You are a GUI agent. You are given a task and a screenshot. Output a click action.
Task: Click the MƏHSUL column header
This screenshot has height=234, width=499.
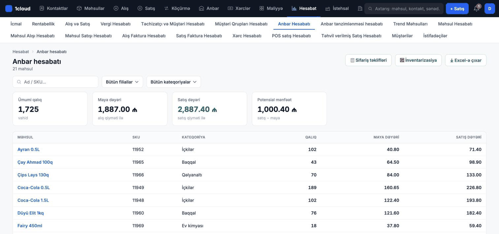(25, 137)
